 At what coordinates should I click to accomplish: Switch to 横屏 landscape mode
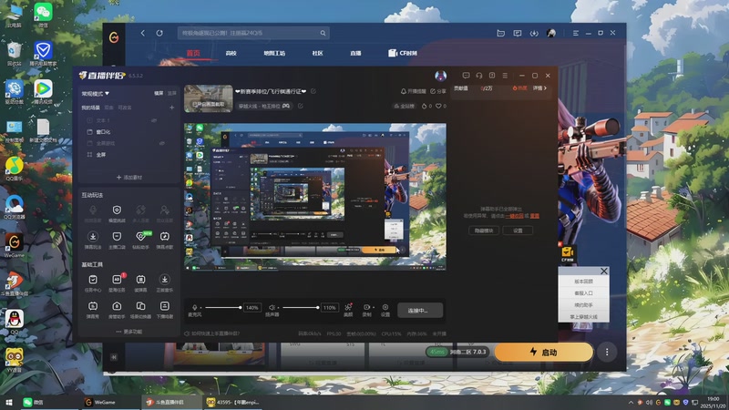click(159, 94)
